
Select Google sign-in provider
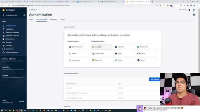tap(102, 47)
